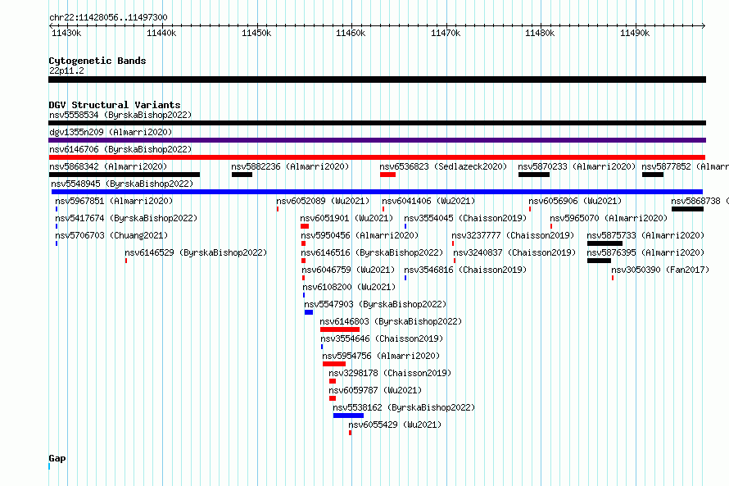Select the dgv1355n209 (Almarri2020) label
The image size is (729, 486).
111,132
